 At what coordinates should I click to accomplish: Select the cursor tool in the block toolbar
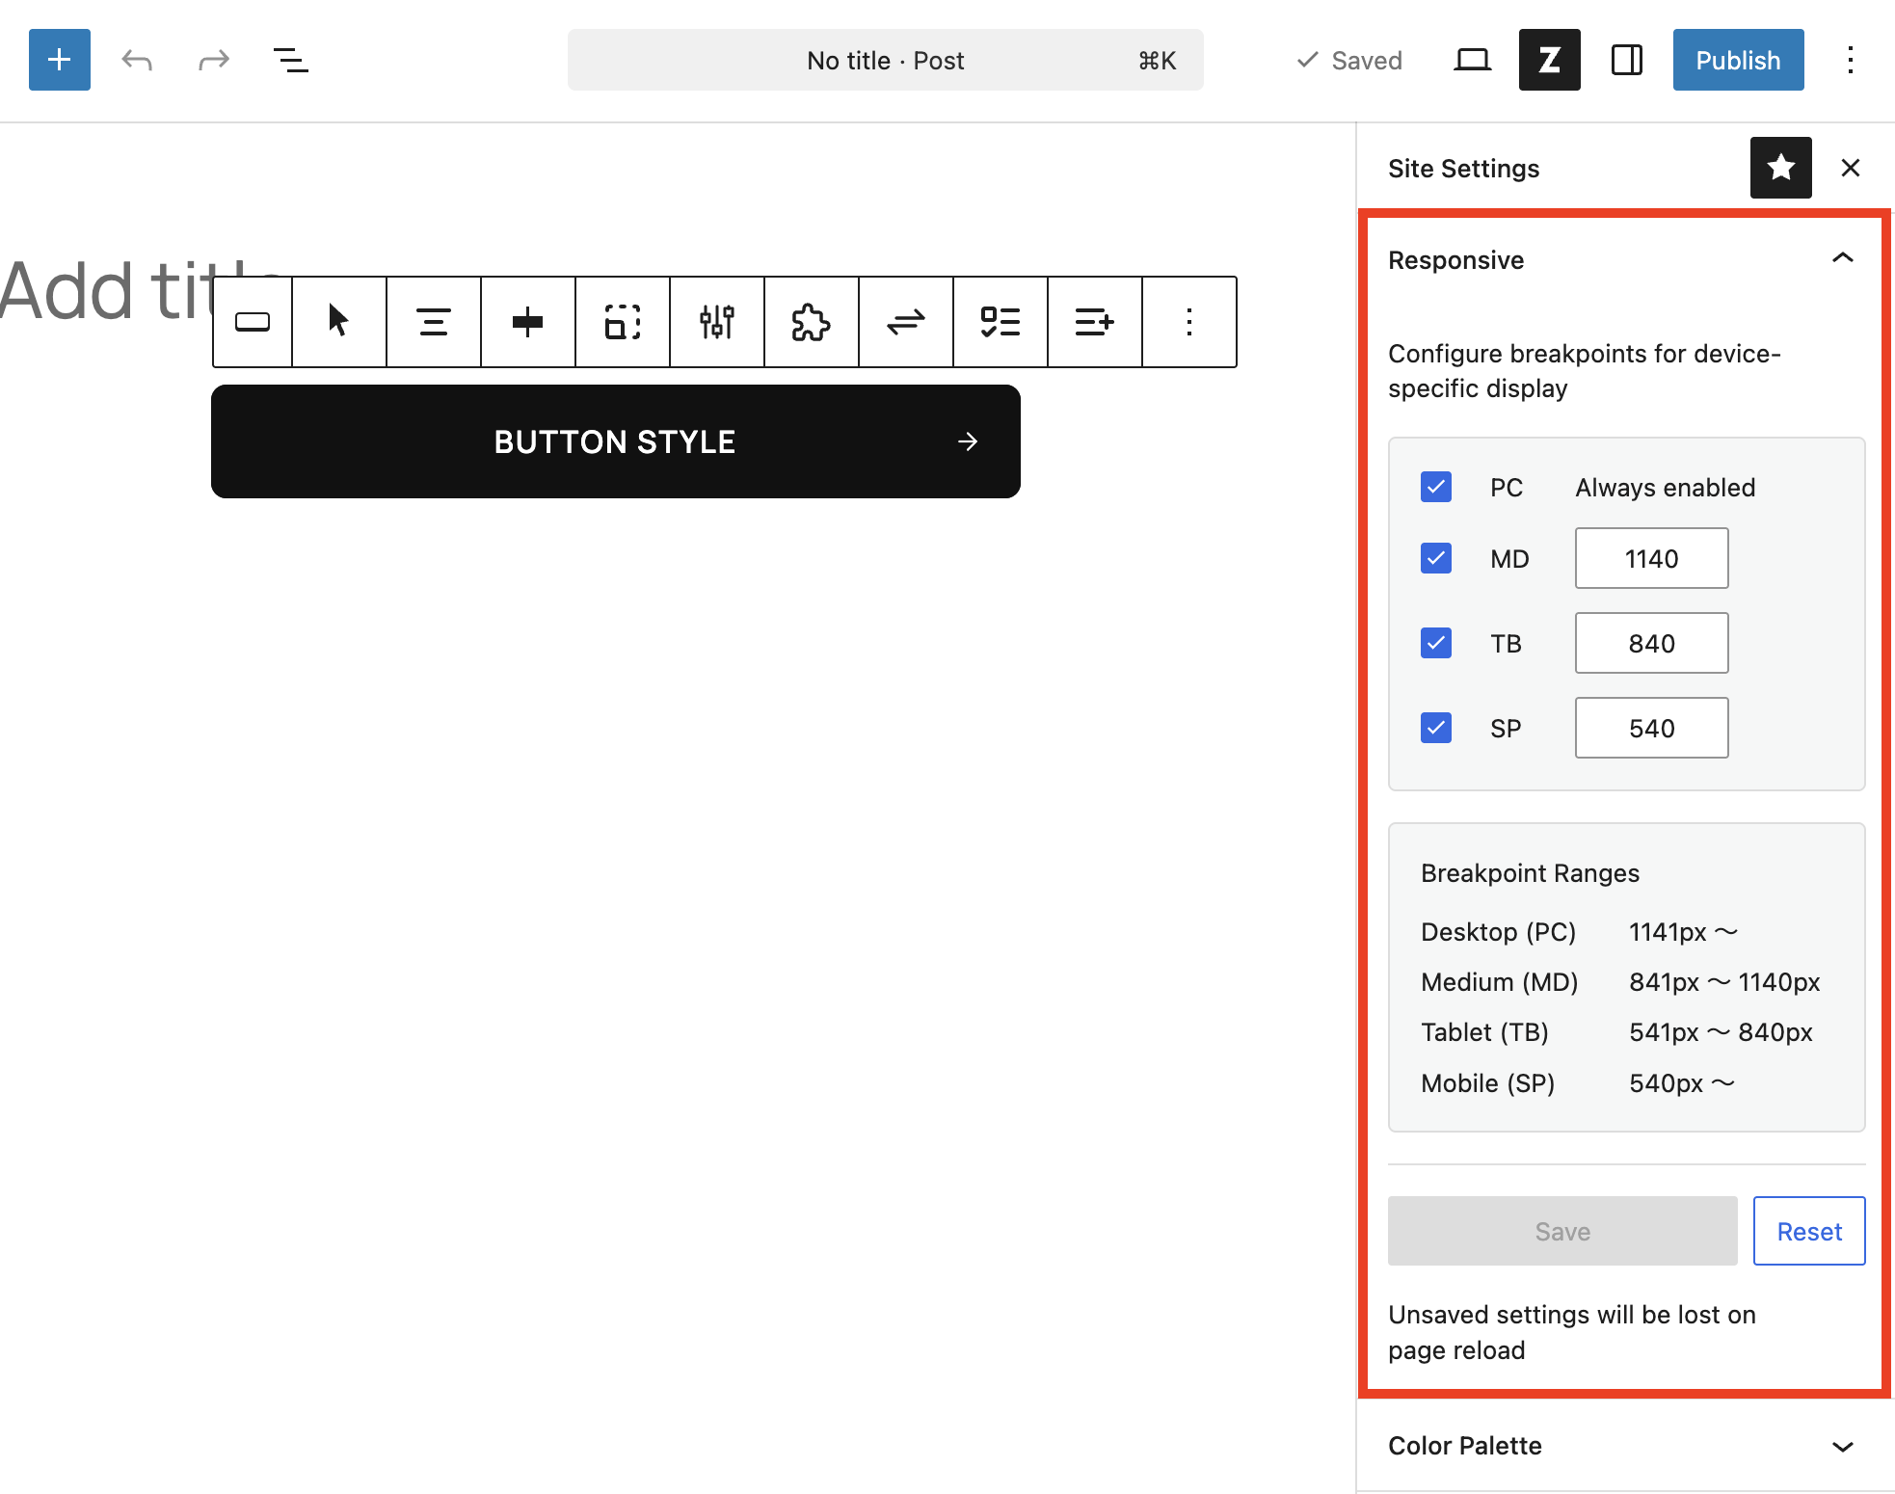pyautogui.click(x=338, y=322)
